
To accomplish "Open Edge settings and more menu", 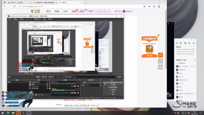I will click(x=164, y=6).
